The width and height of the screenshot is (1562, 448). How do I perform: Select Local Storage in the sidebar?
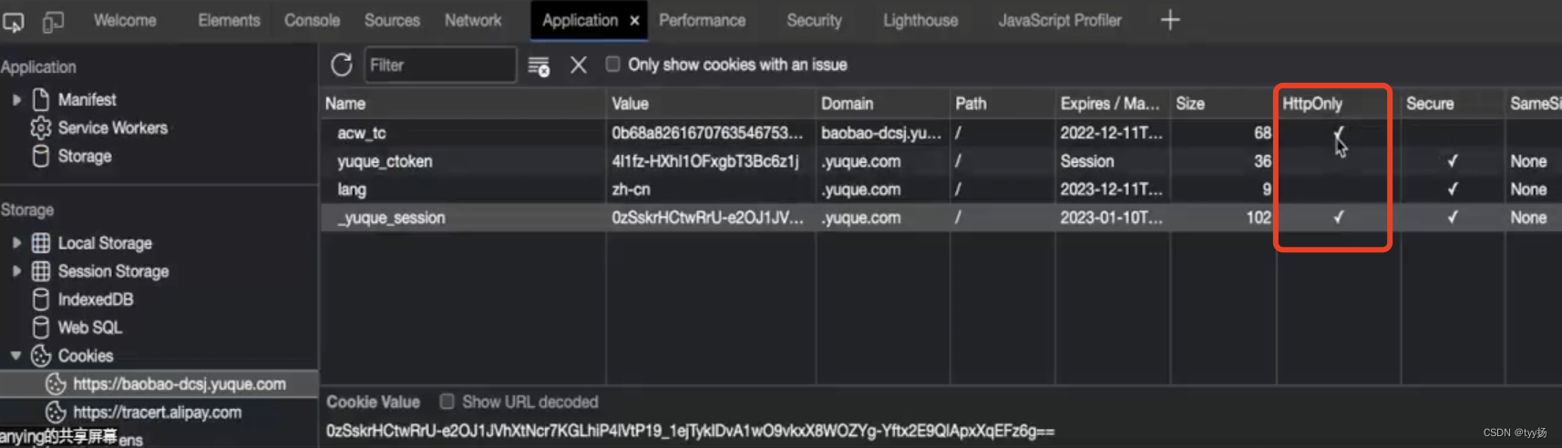click(x=105, y=243)
